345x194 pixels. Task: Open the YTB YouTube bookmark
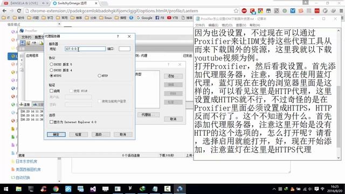click(x=172, y=18)
